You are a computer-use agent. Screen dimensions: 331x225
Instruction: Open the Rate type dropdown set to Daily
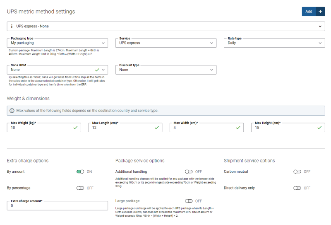274,43
